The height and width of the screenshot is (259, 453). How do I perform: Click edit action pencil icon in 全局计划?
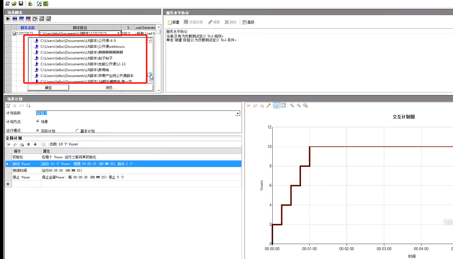15,144
